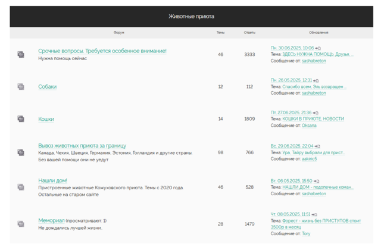Click the replies count 766
Screen dimensions: 381x247
pyautogui.click(x=249, y=152)
